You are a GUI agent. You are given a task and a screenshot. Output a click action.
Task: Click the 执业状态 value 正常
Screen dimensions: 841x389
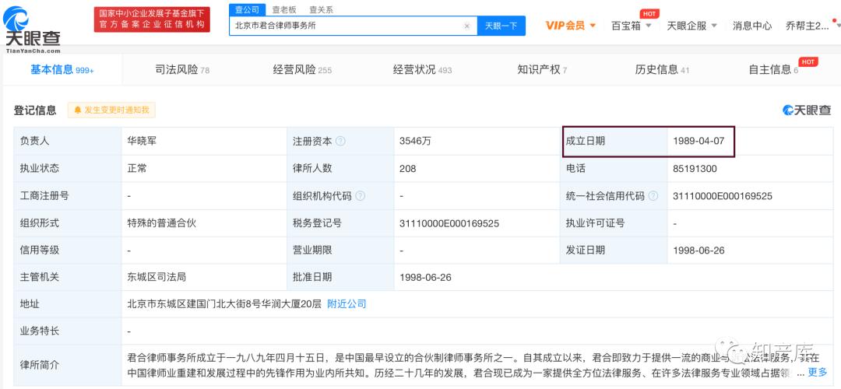click(x=137, y=169)
